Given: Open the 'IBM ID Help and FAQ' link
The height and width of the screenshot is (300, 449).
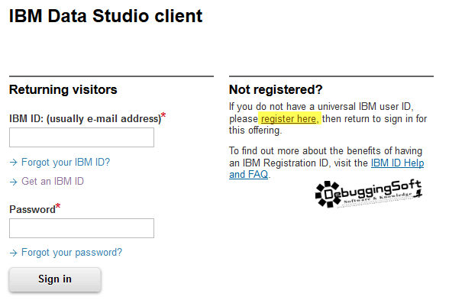Looking at the screenshot, I should (x=397, y=163).
